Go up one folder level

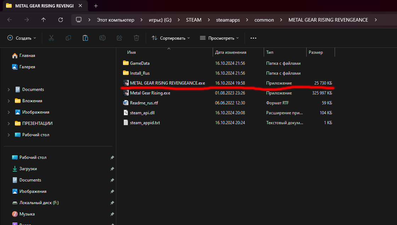tap(44, 20)
